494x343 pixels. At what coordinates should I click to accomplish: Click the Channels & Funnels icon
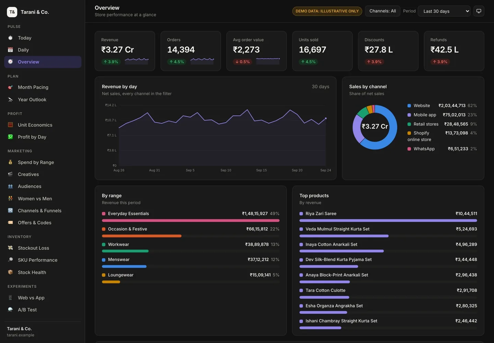click(x=10, y=211)
